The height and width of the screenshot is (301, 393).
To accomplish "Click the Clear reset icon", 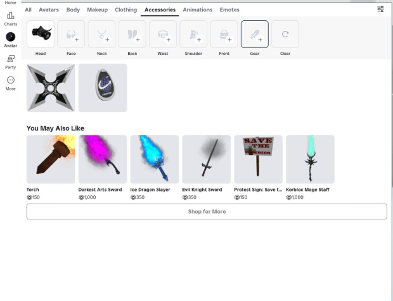I will click(x=285, y=34).
